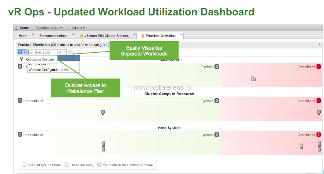The height and width of the screenshot is (174, 324).
Task: Close the vSphere DRS Cluster Settings tab
Action: coord(134,34)
